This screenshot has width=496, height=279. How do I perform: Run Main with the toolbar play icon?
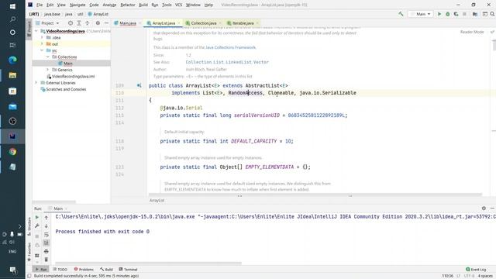click(439, 14)
